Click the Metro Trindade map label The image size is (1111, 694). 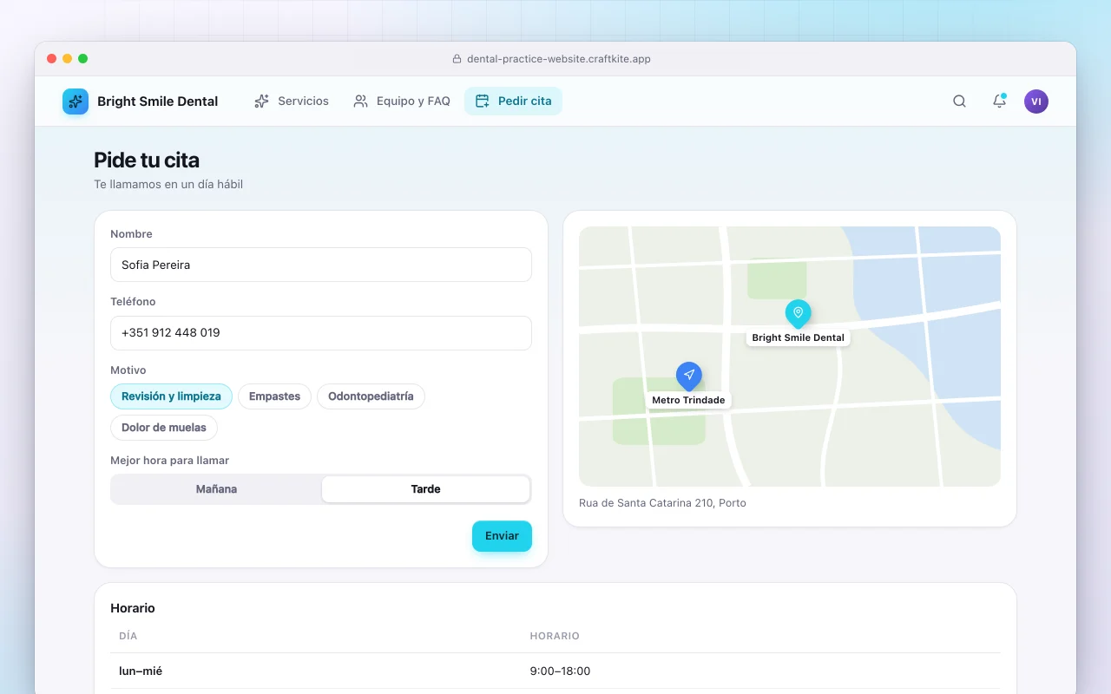688,400
